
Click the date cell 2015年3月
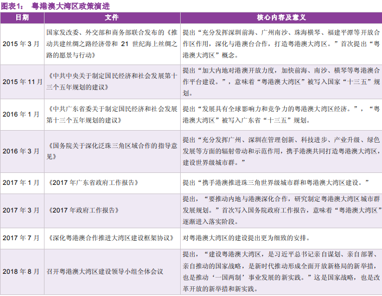(x=21, y=44)
